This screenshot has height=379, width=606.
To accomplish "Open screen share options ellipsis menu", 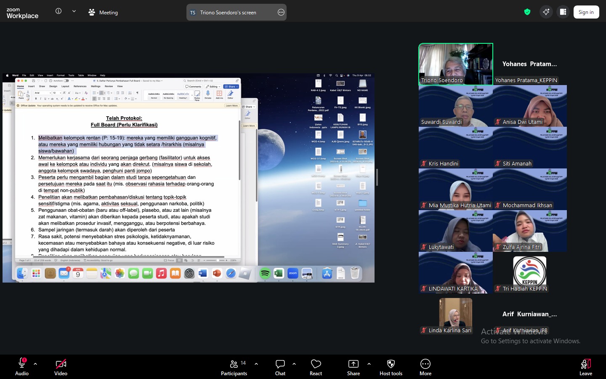I will tap(281, 12).
